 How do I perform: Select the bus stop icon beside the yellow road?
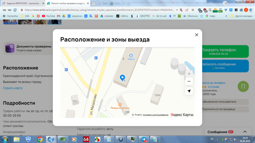66,70
